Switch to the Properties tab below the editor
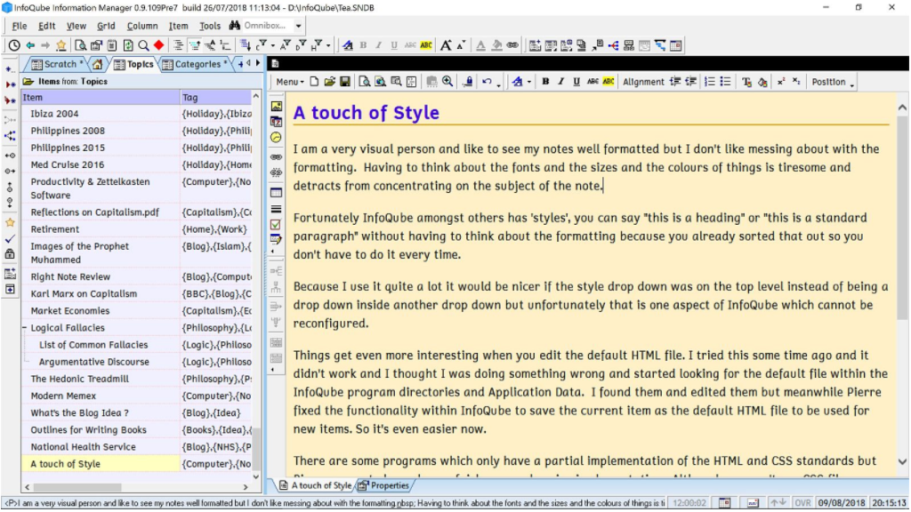 383,486
